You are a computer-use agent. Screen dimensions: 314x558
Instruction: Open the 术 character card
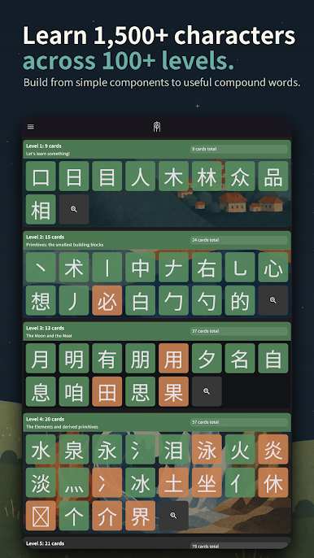[74, 268]
